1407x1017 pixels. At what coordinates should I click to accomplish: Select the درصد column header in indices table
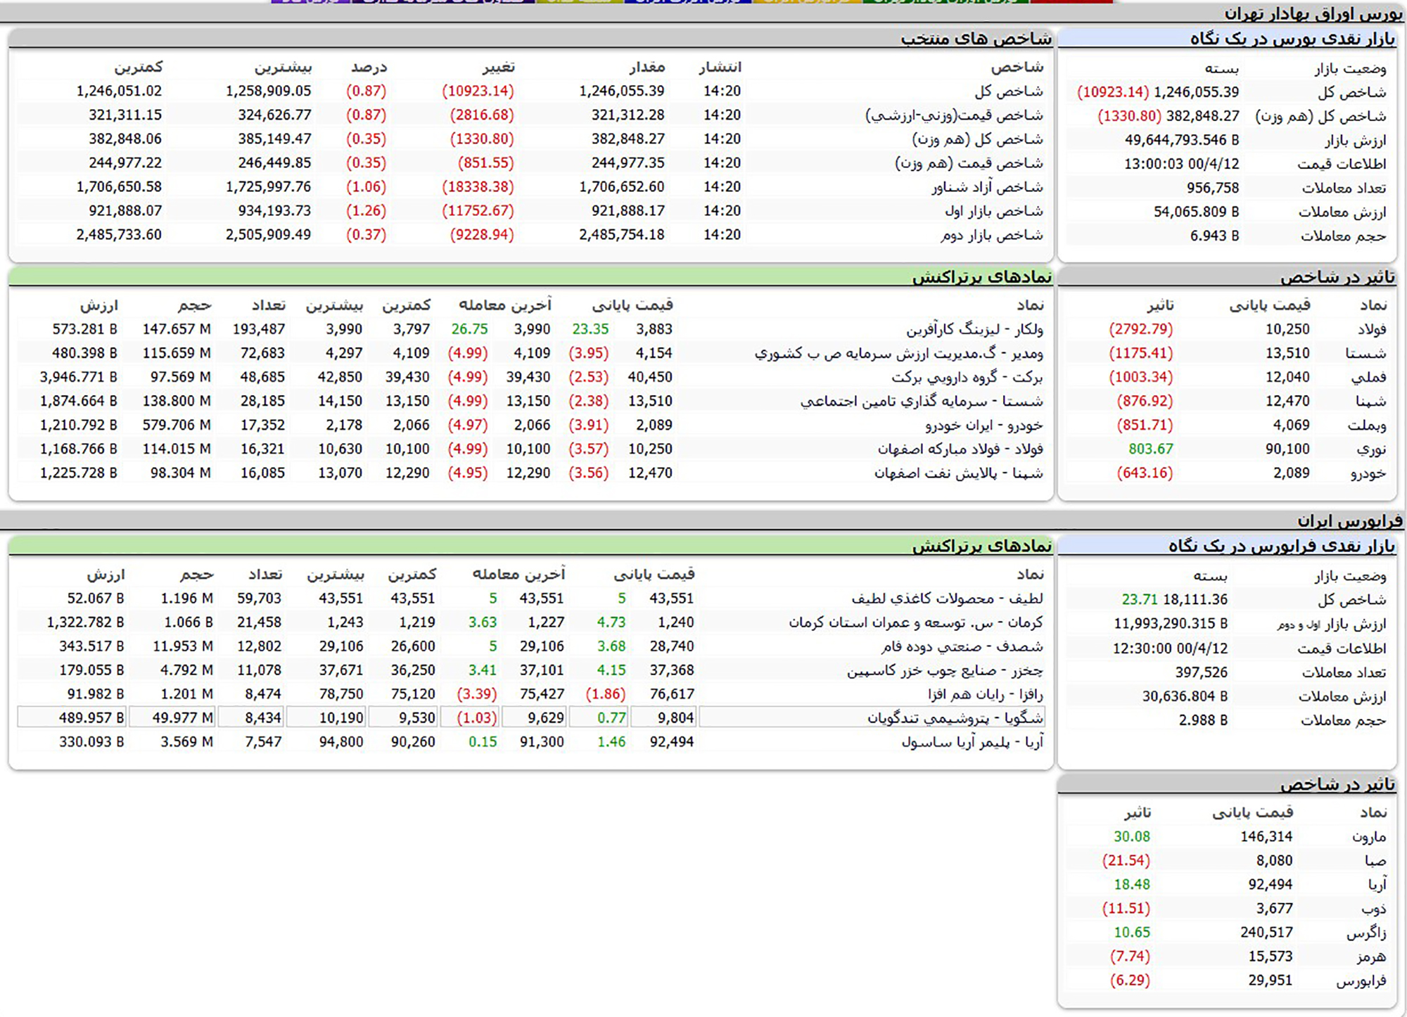(369, 67)
